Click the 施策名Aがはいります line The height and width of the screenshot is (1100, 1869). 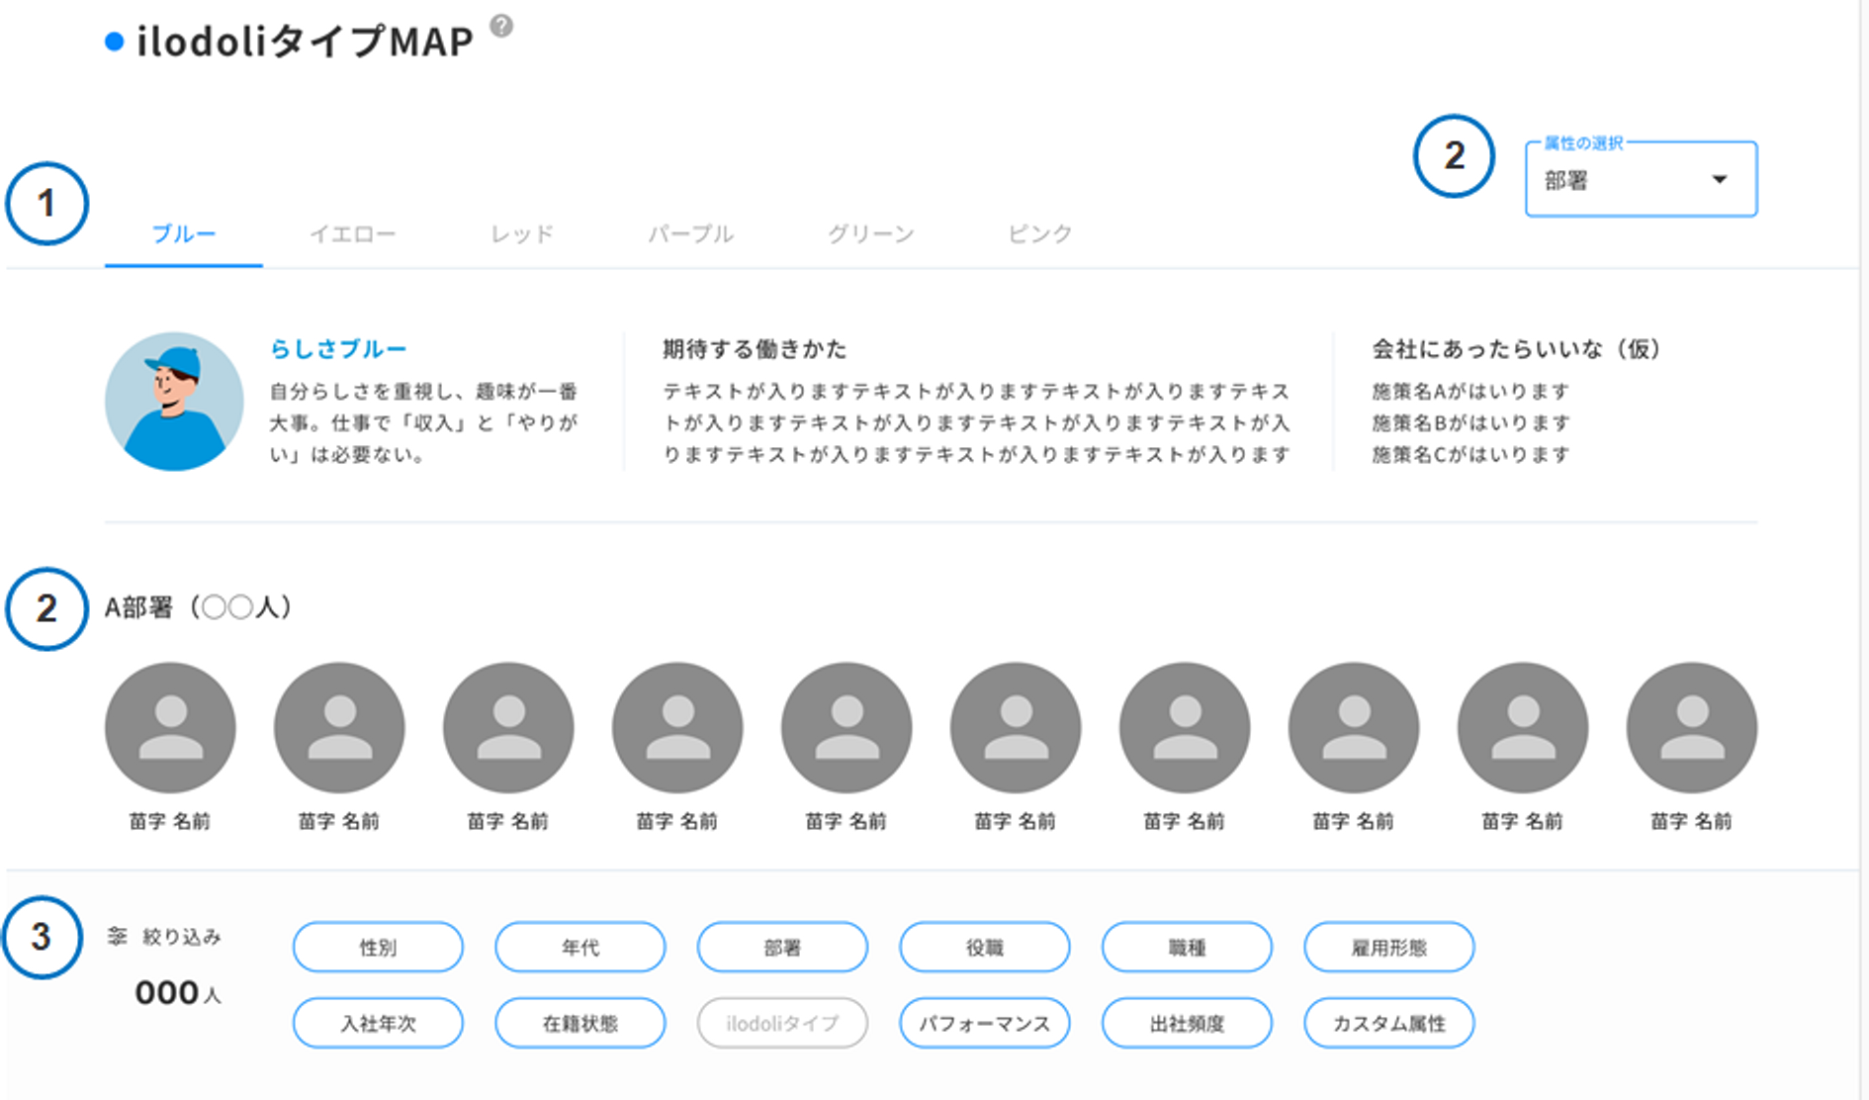[x=1470, y=392]
